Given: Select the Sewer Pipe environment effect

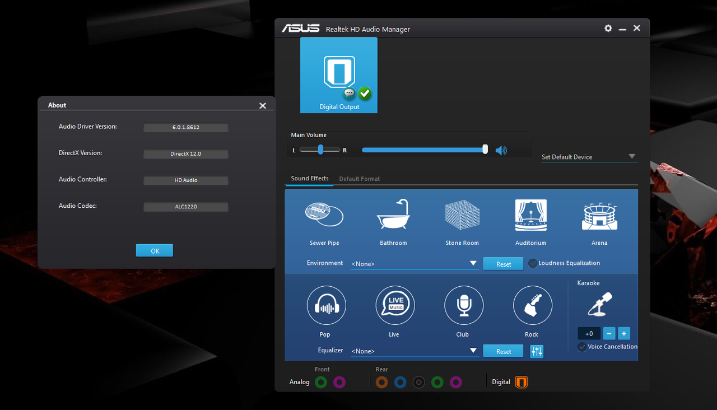Looking at the screenshot, I should 324,215.
